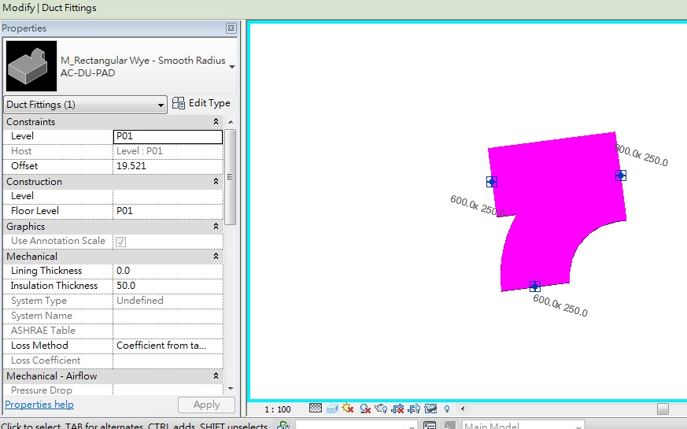Click the Modify | Duct Fittings tab label
Screen dimensions: 687x429
pos(50,8)
